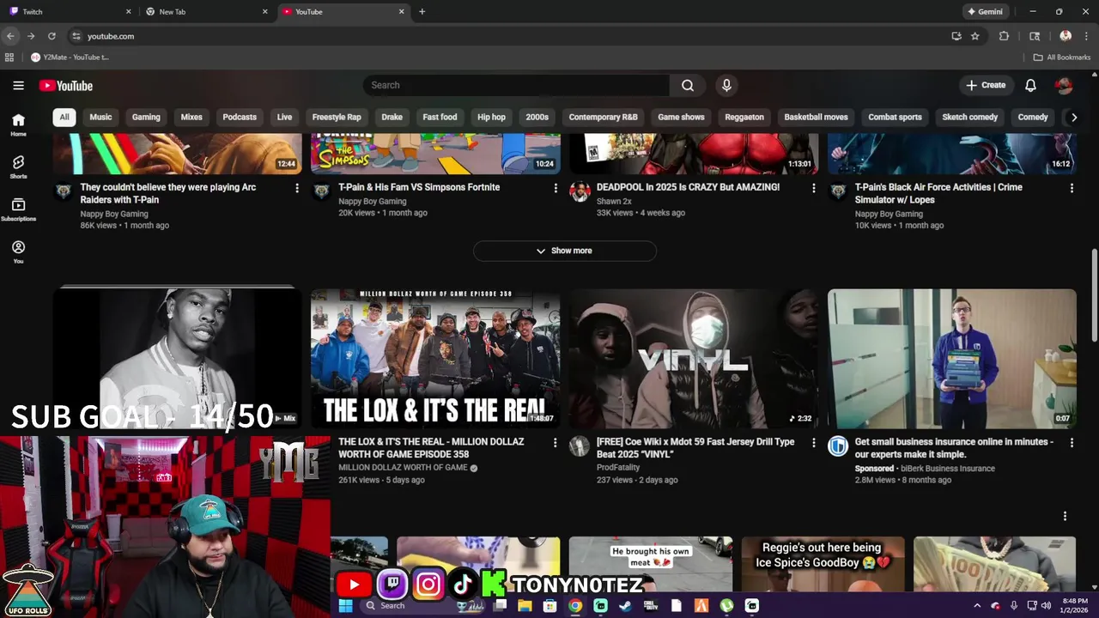This screenshot has width=1099, height=618.
Task: Click into the YouTube search field
Action: [x=517, y=85]
